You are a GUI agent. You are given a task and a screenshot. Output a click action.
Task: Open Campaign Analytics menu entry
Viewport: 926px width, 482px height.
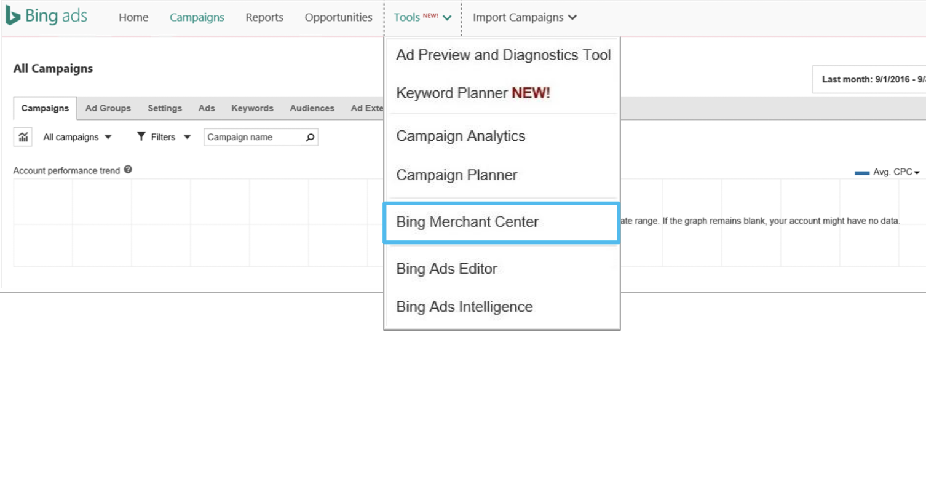(461, 136)
